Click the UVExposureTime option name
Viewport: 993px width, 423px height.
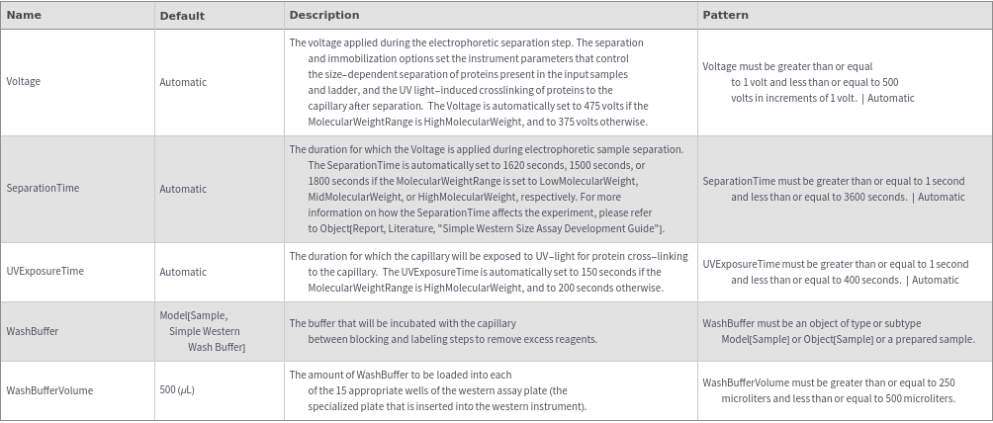tap(45, 272)
